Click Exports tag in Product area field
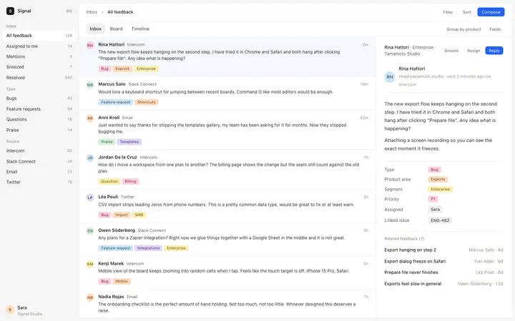 tap(438, 180)
